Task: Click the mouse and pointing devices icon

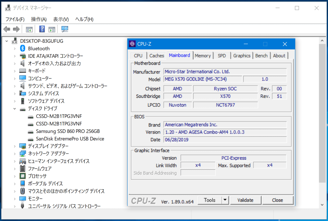Action: coord(23,191)
